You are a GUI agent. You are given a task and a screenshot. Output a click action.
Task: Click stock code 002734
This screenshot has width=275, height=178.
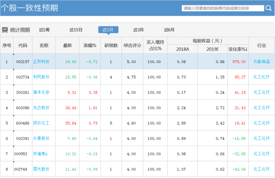(x=23, y=77)
